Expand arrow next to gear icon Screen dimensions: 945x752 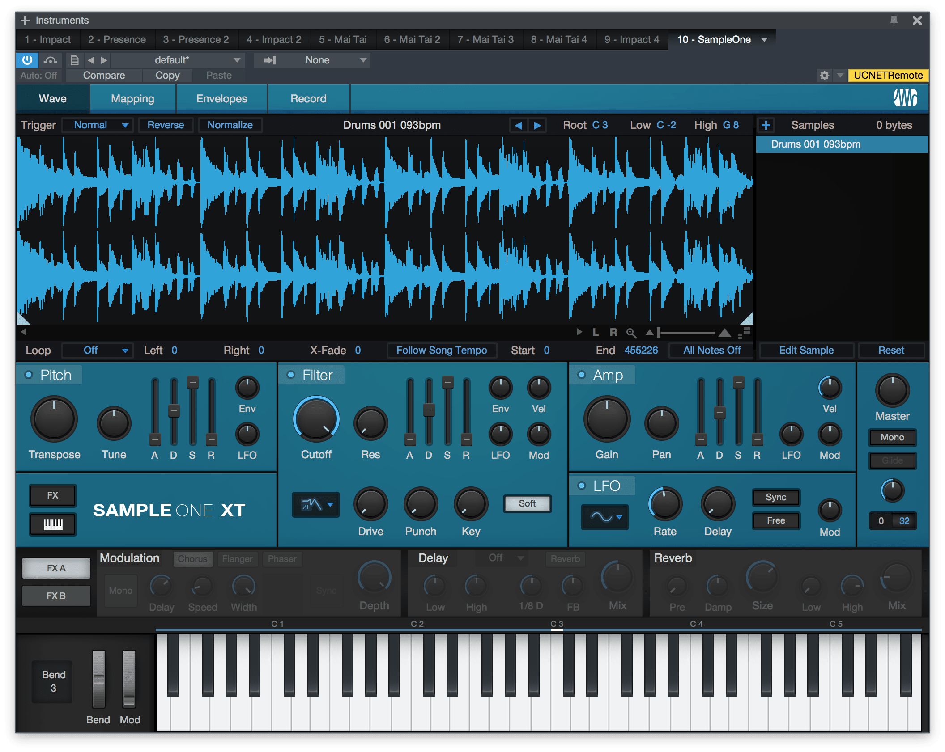click(840, 76)
